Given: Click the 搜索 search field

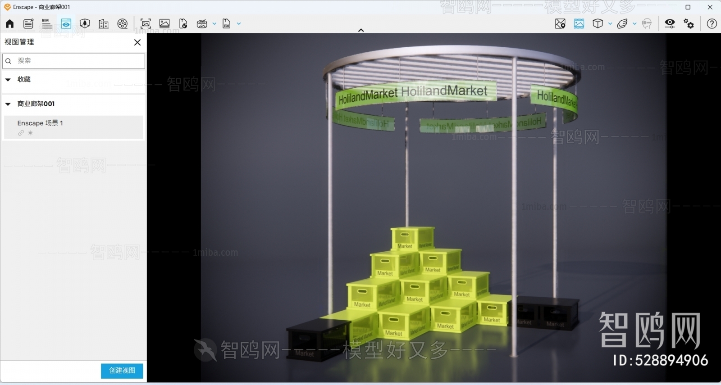Looking at the screenshot, I should coord(77,61).
